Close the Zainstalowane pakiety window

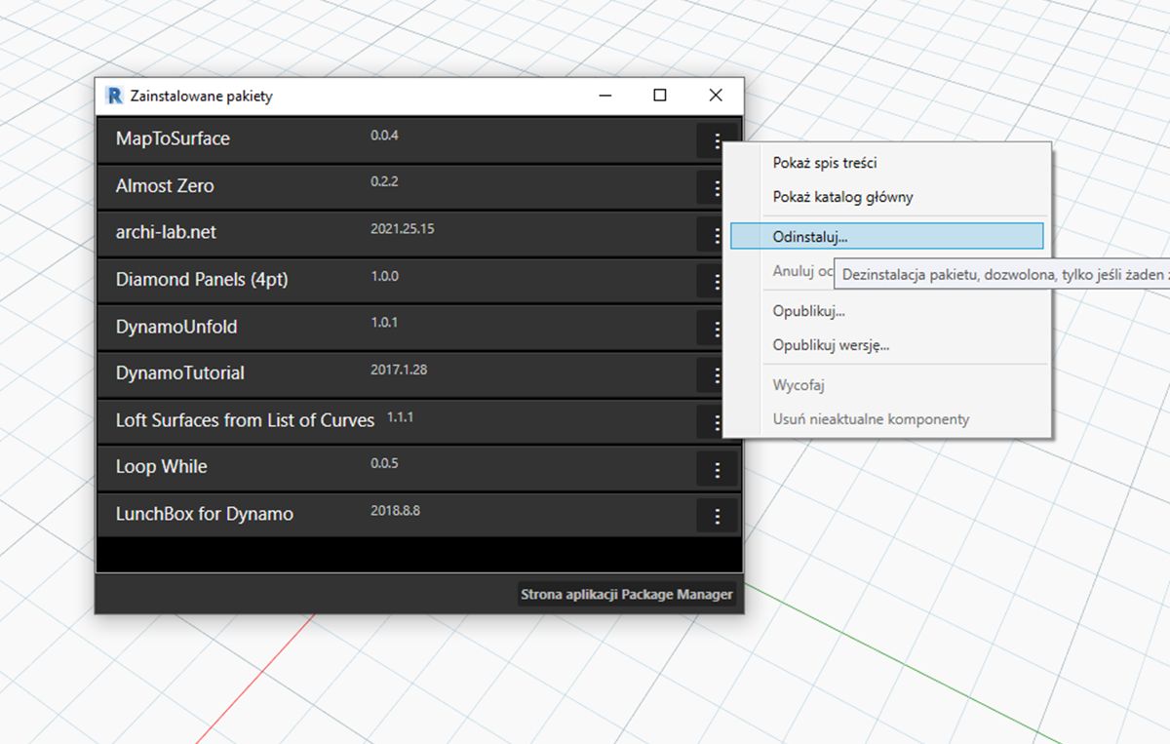[716, 96]
